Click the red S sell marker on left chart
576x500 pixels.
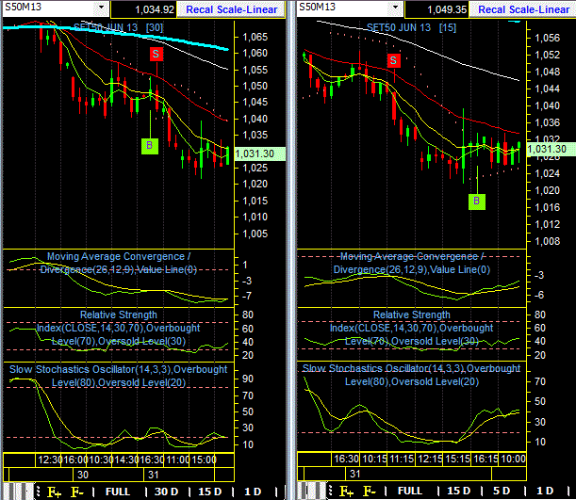pyautogui.click(x=156, y=54)
